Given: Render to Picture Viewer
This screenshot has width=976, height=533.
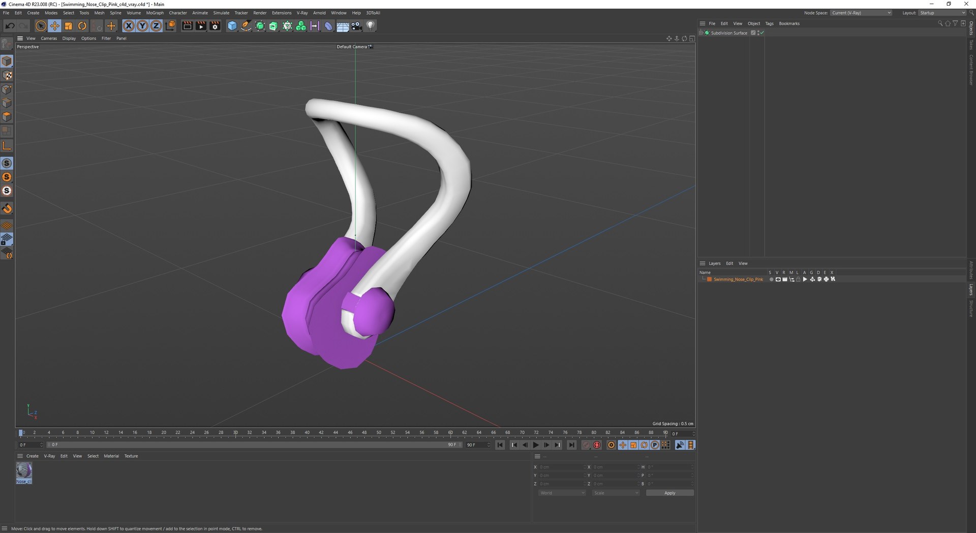Looking at the screenshot, I should 201,26.
